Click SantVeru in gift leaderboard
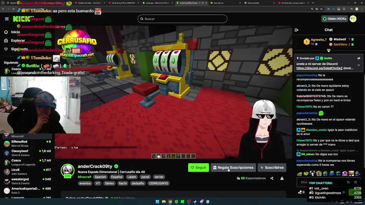 click(340, 44)
